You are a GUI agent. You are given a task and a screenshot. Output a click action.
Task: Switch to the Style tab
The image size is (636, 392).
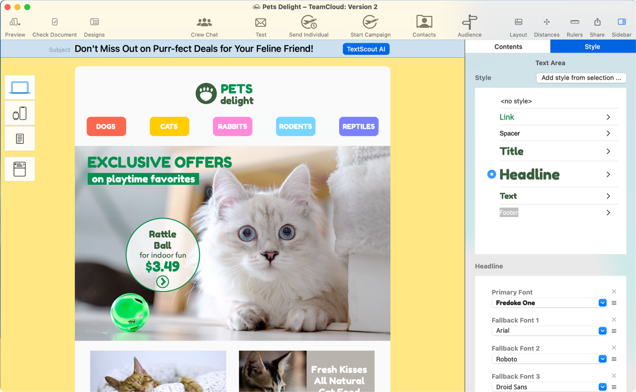pos(592,46)
